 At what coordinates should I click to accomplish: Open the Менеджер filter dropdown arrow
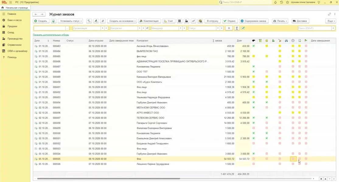(180, 28)
